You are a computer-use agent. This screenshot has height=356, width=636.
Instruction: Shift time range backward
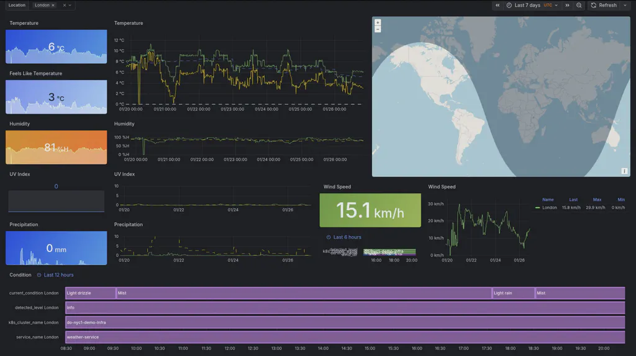[497, 5]
